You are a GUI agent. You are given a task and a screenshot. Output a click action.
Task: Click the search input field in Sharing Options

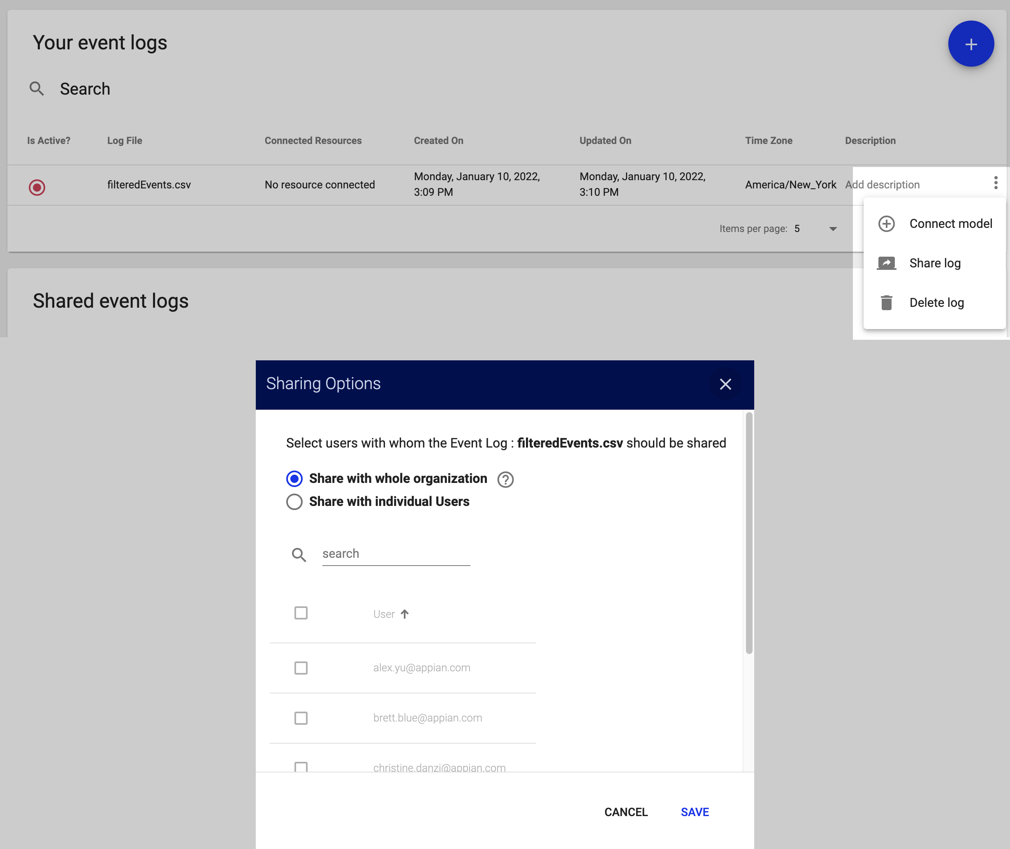coord(396,552)
